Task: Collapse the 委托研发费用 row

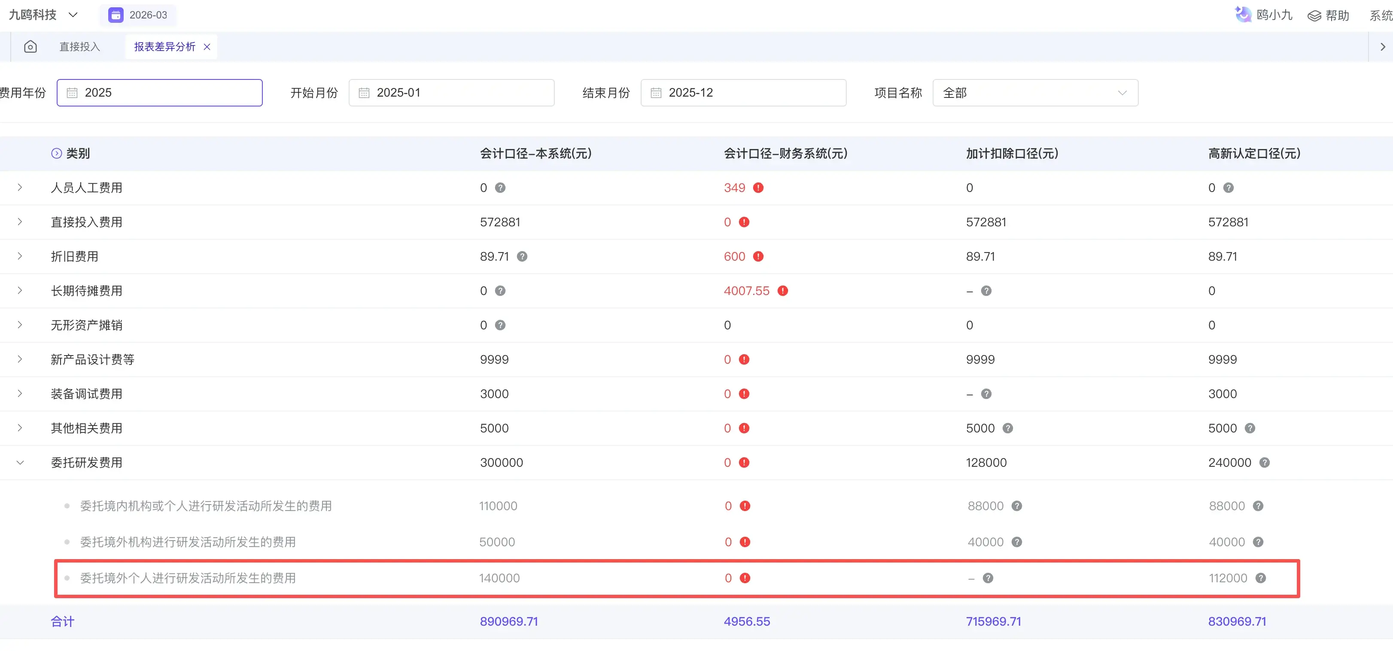Action: (x=20, y=462)
